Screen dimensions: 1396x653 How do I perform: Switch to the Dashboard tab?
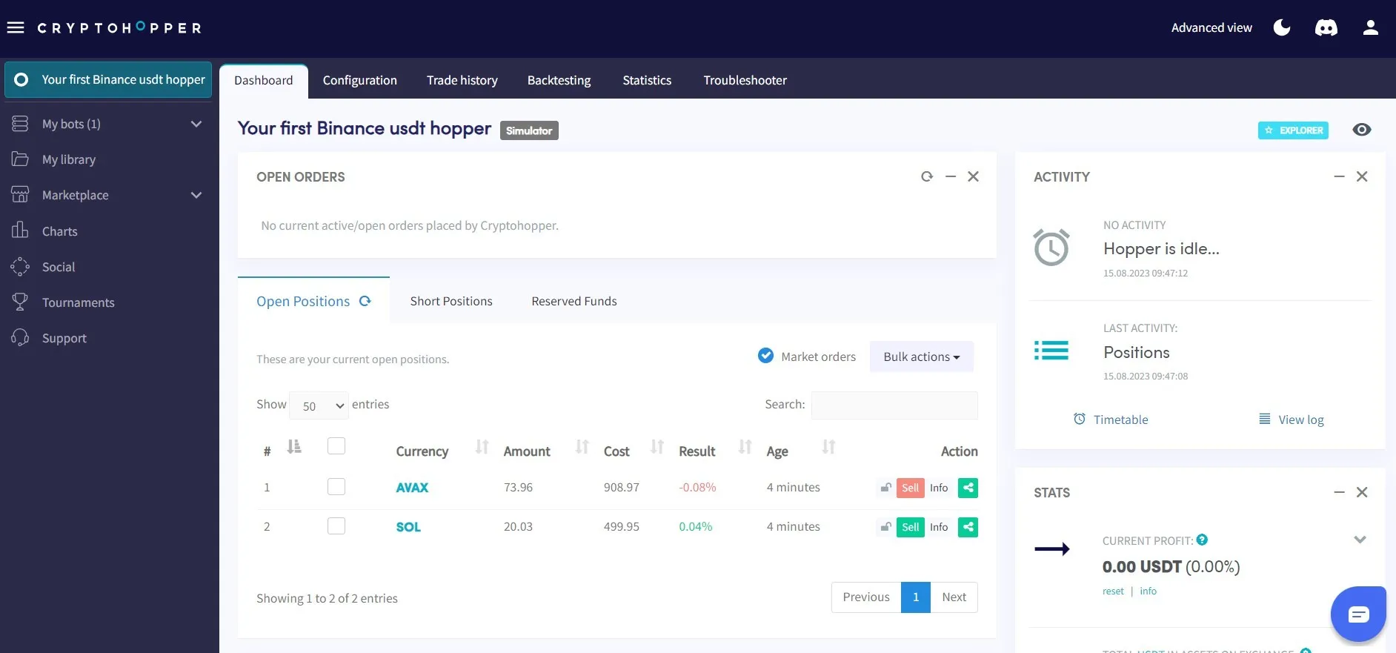[x=264, y=80]
